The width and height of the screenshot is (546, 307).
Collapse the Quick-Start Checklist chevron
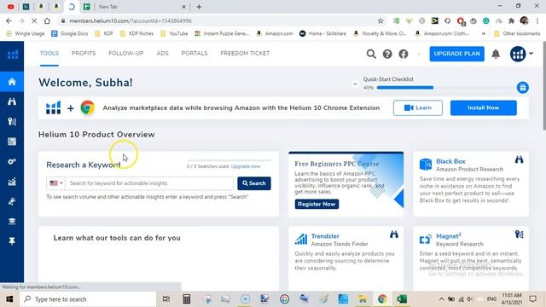tap(355, 84)
